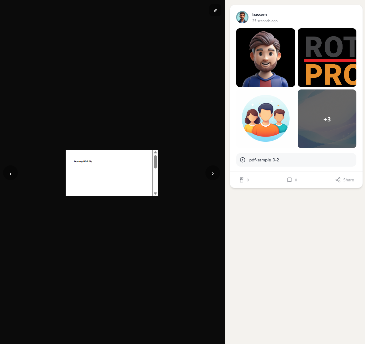Go to the previous media item
Viewport: 365px width, 344px height.
[10, 174]
